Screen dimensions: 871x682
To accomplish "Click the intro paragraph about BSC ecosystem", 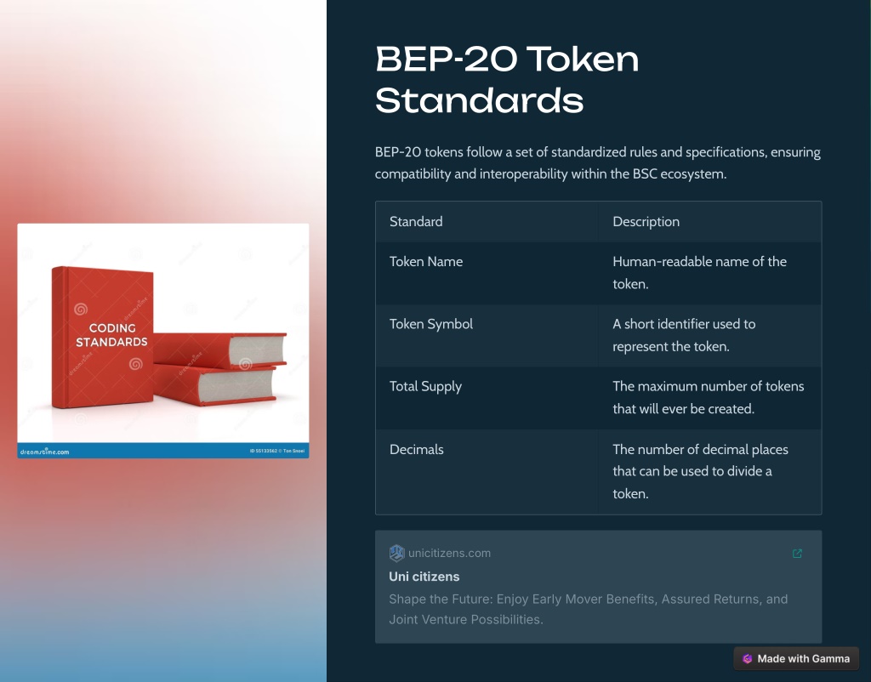I will (x=598, y=162).
